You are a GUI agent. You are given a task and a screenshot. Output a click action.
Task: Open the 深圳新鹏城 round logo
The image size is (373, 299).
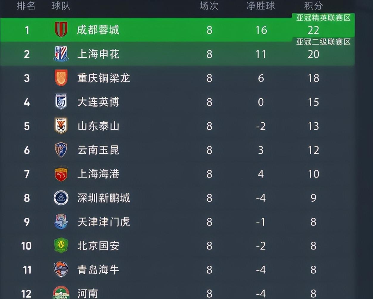[x=61, y=198]
